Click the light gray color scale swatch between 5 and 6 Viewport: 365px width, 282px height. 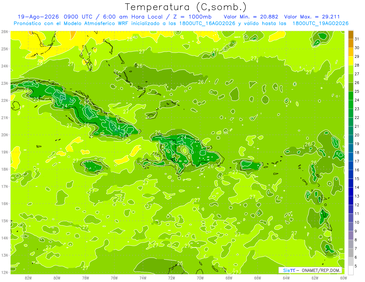[351, 262]
